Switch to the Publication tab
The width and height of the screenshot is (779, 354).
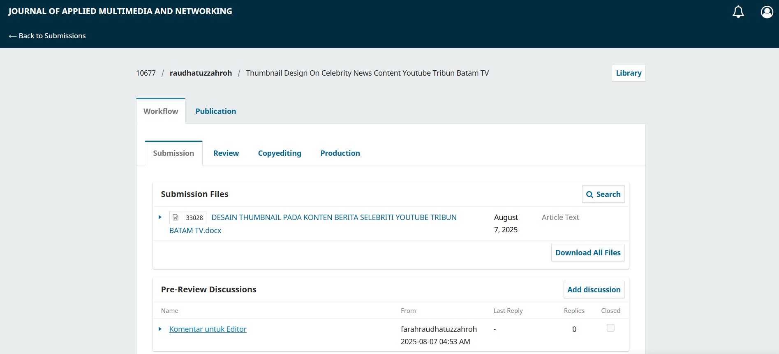215,111
